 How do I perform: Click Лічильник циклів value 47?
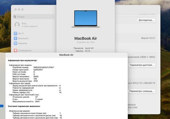(x=36, y=97)
